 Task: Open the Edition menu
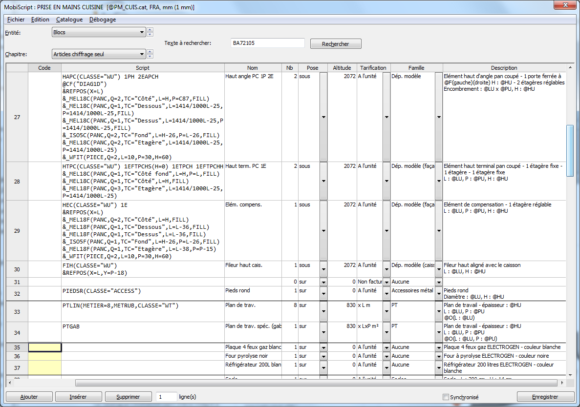(x=40, y=20)
